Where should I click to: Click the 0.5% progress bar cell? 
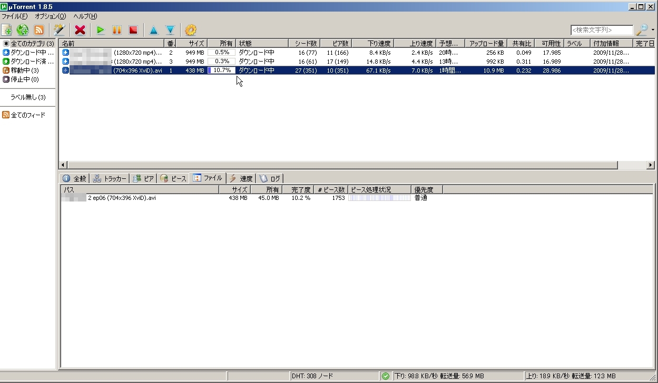pos(221,53)
